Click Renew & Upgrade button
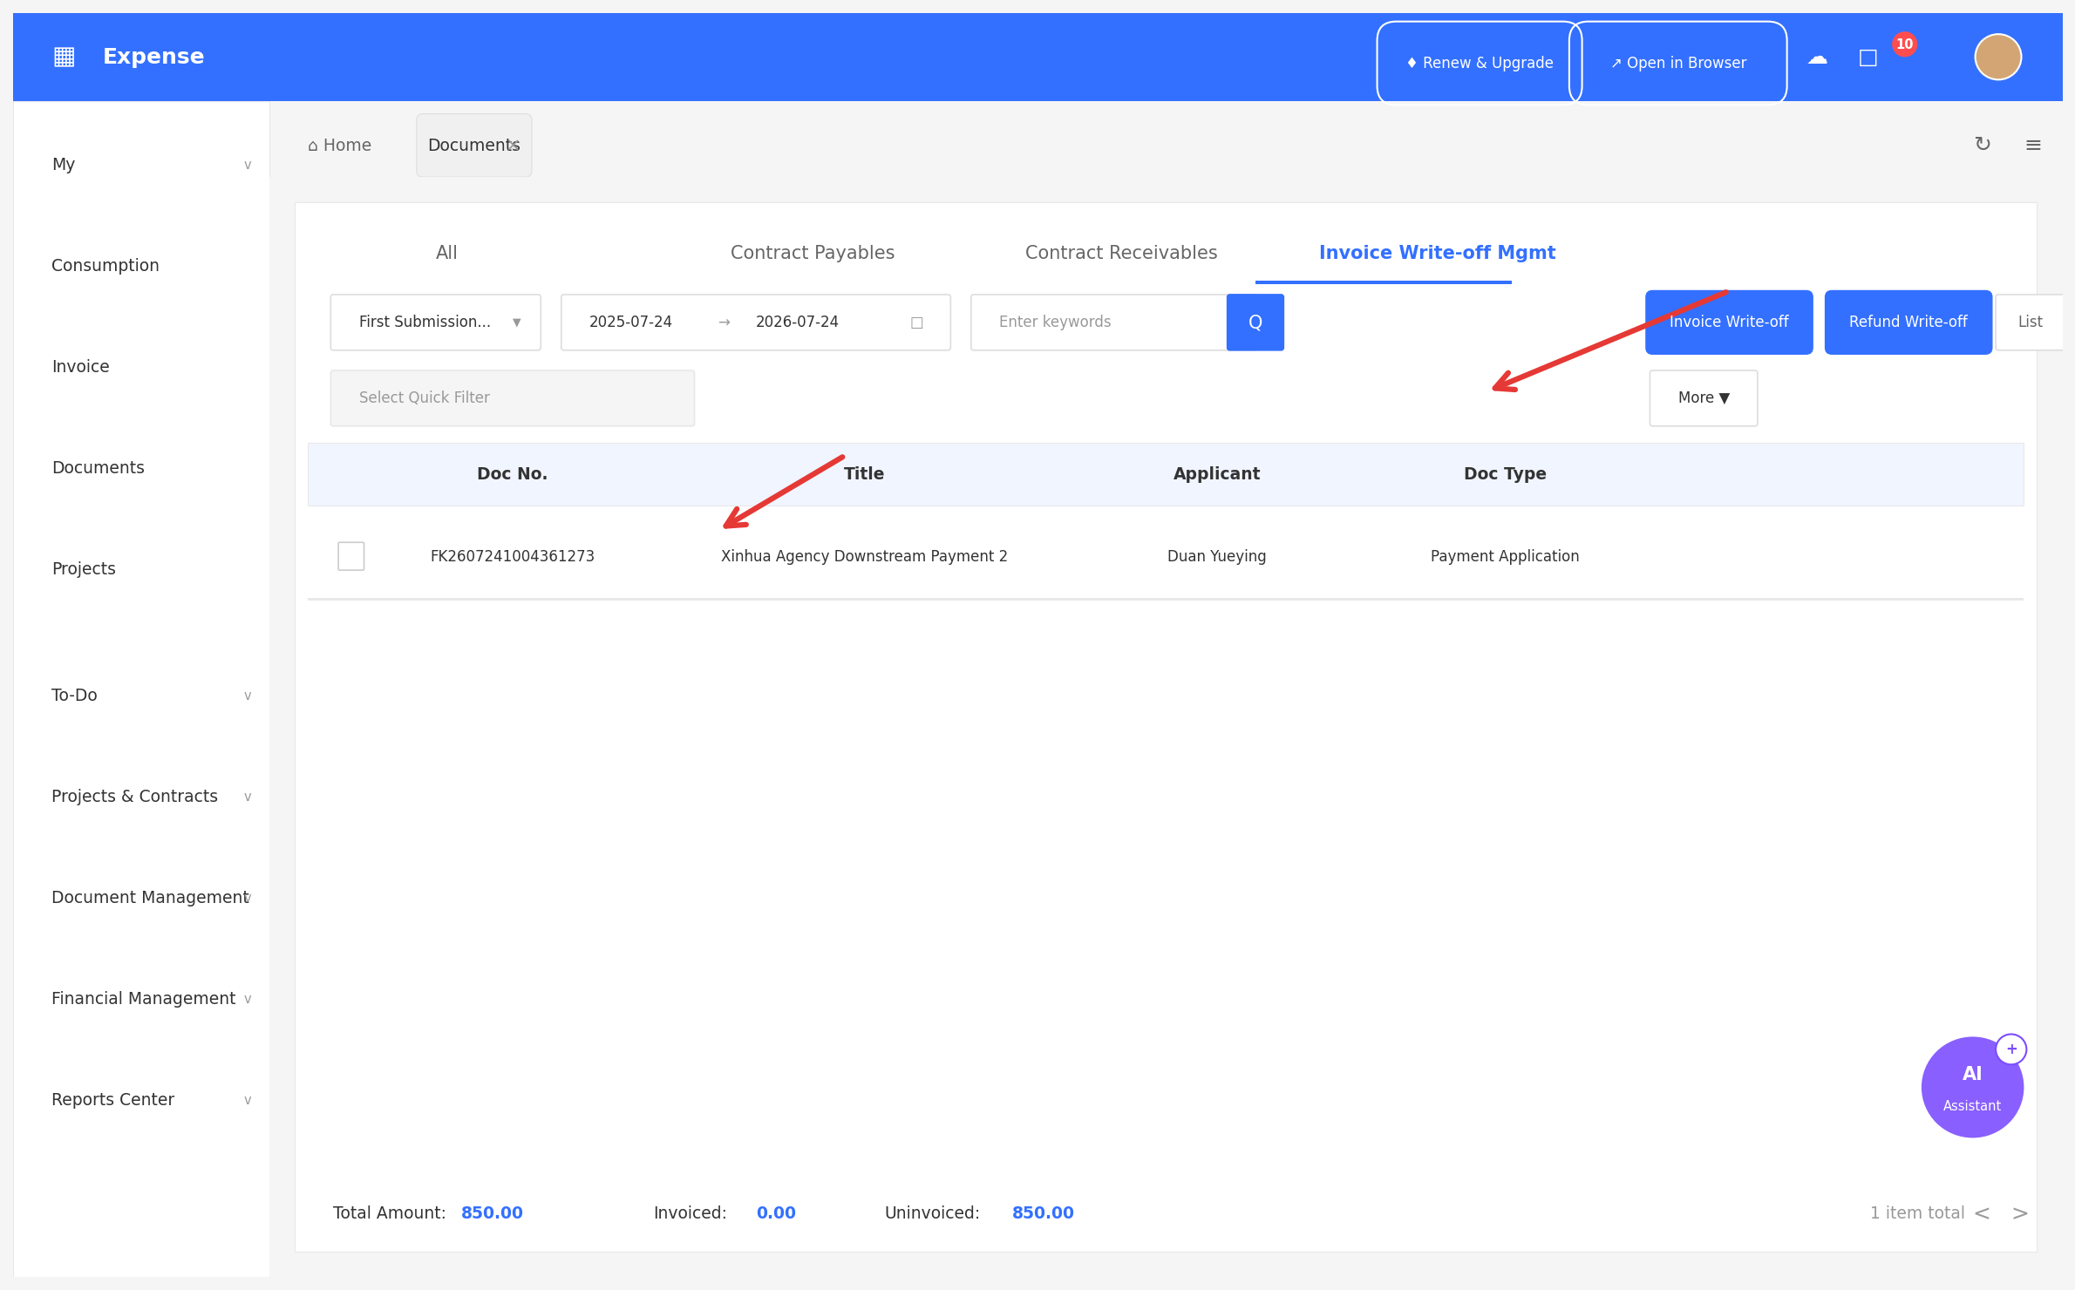2075x1290 pixels. click(x=1479, y=63)
